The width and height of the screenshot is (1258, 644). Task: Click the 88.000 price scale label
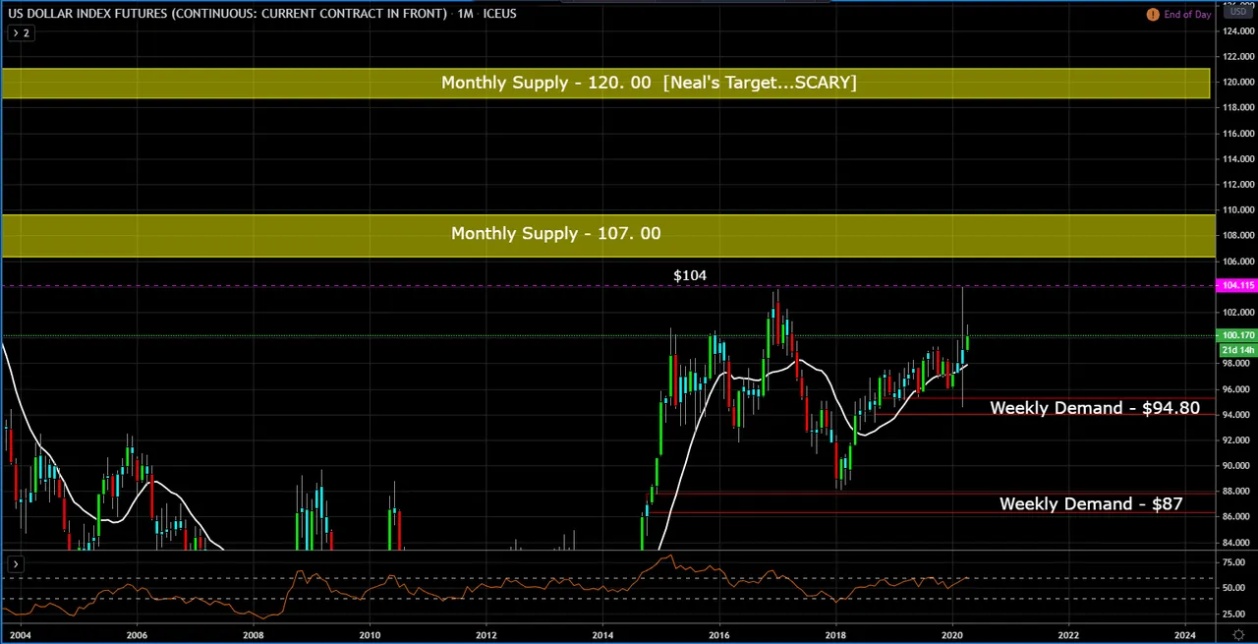[x=1237, y=491]
